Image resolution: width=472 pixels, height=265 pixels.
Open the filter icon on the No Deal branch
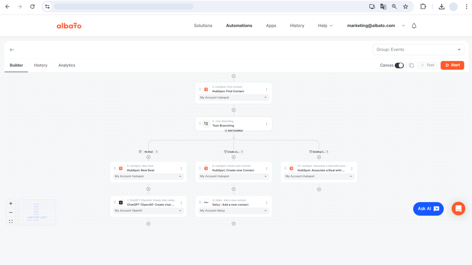[x=140, y=152]
